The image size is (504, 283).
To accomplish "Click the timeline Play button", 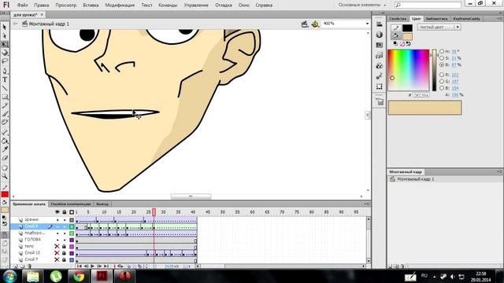I will [93, 266].
